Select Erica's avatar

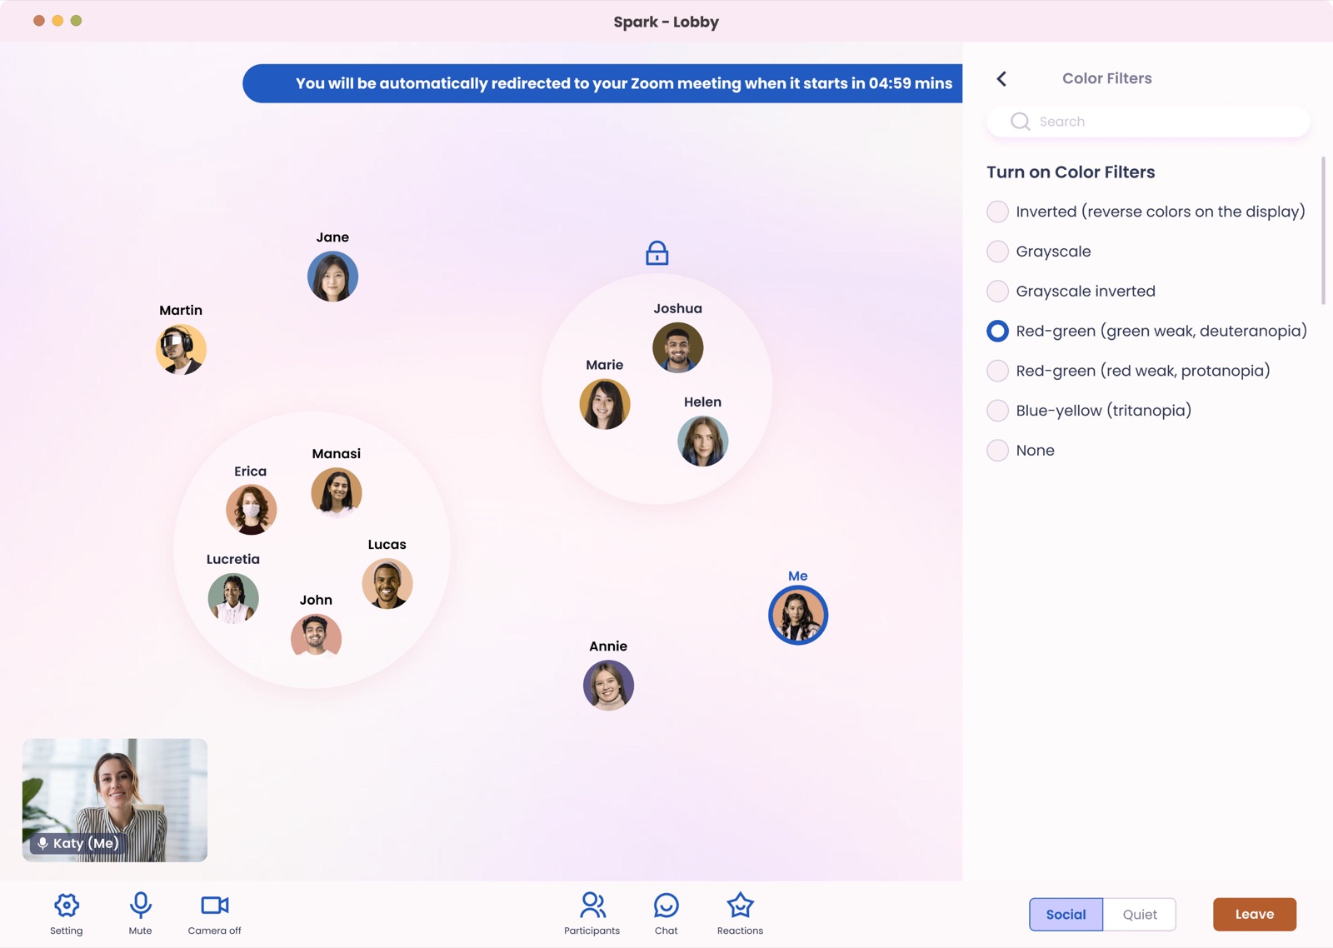pyautogui.click(x=251, y=510)
